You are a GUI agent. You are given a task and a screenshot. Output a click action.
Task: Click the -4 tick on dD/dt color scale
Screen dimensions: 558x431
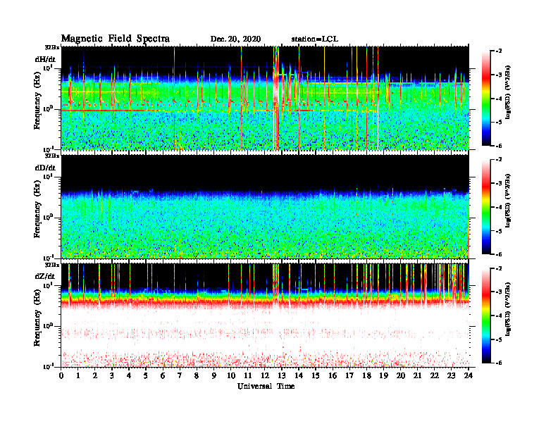498,207
